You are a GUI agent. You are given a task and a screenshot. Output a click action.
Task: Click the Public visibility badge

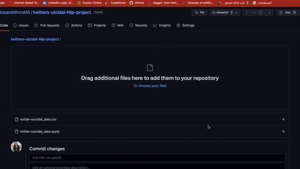coord(99,12)
